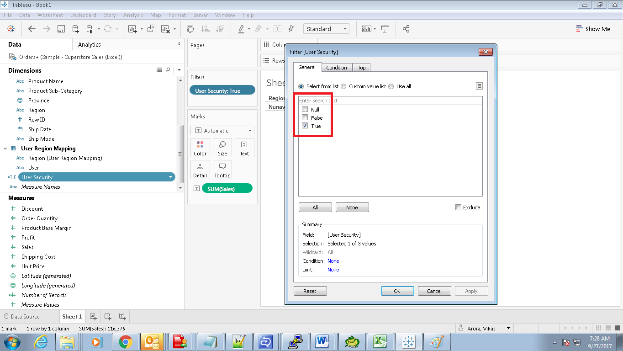Click the None button in the filter dialog
Screen dimensions: 623x351
352,207
